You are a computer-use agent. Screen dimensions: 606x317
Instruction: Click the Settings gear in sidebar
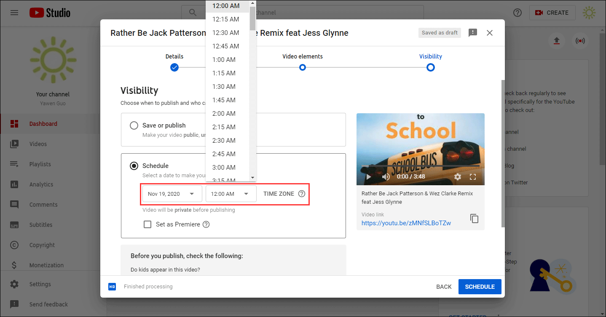14,284
